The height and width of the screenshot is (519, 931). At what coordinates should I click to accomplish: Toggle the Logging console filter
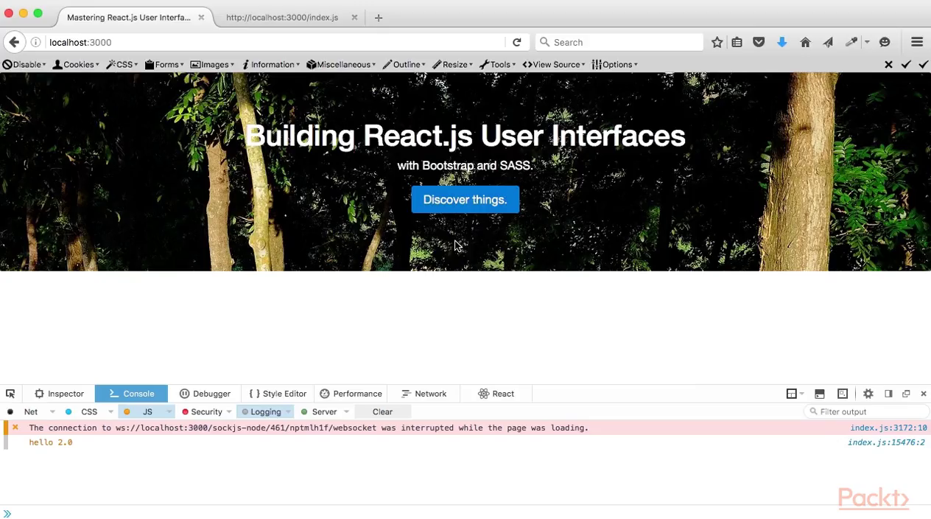(261, 412)
